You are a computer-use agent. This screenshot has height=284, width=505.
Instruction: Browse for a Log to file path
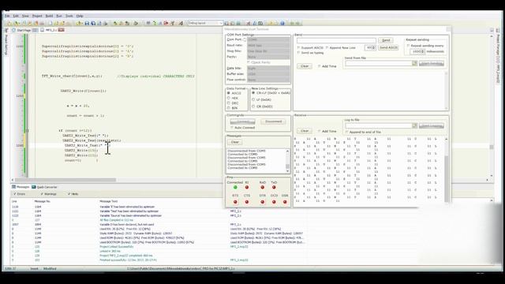coord(414,125)
